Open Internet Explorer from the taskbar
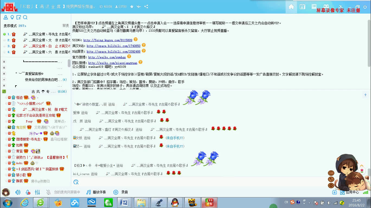Screen dimensions: 371x208 [x=24, y=202]
